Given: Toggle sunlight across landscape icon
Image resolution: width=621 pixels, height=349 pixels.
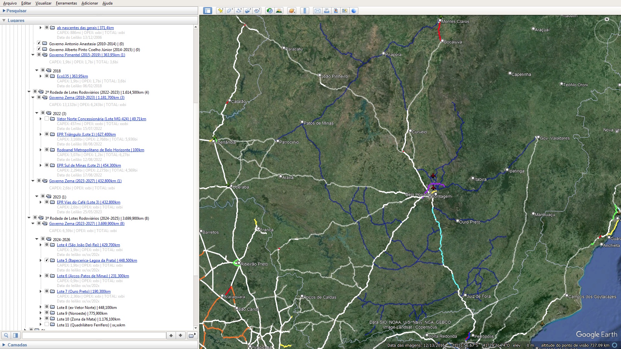Looking at the screenshot, I should 279,11.
